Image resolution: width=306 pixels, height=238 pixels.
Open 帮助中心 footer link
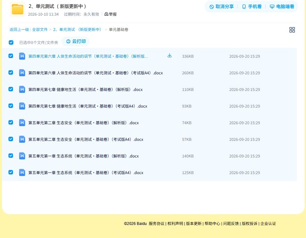click(x=212, y=224)
